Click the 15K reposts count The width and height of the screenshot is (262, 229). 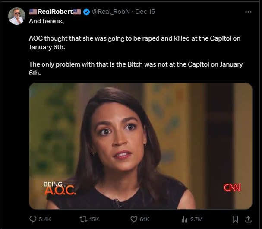[94, 219]
